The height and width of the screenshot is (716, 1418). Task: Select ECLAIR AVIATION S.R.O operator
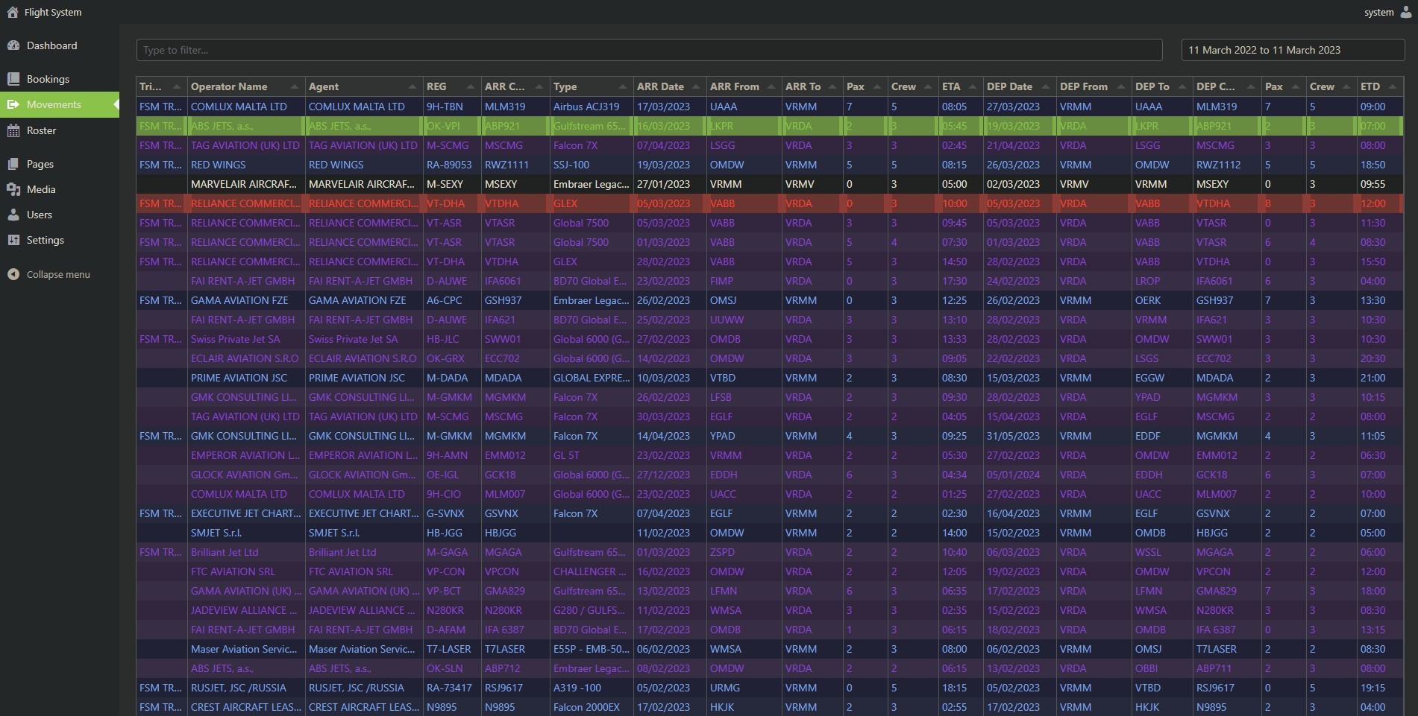click(245, 358)
